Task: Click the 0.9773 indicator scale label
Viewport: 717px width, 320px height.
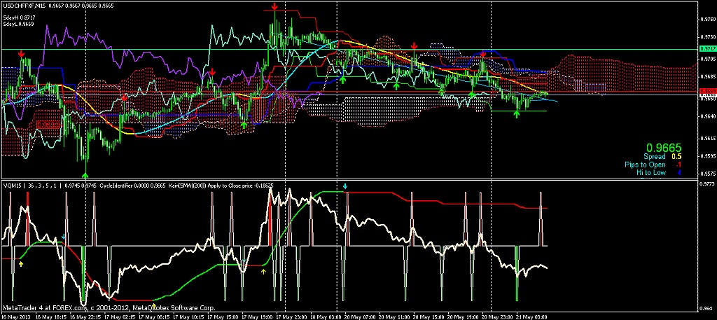Action: tap(706, 183)
